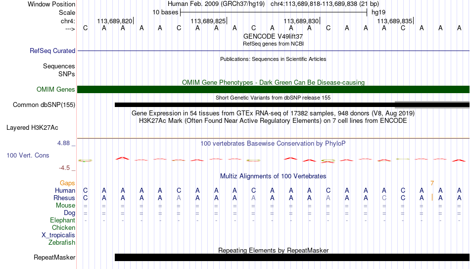Screen dimensions: 470x269
Task: Click the RepeatMasker track label
Action: click(x=54, y=258)
